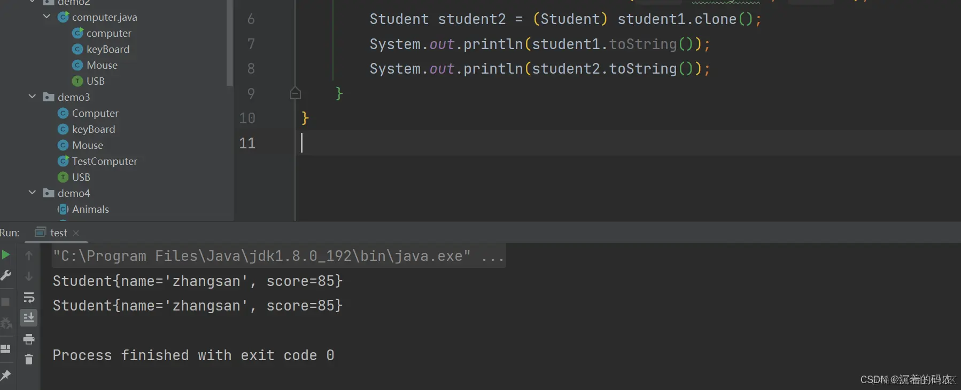Print console output with printer icon

(29, 339)
